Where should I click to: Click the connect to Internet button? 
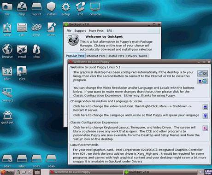(x=203, y=81)
